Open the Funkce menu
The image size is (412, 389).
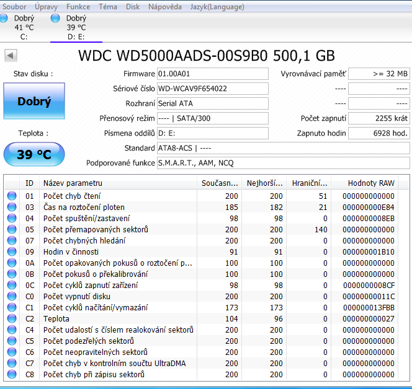[x=78, y=6]
